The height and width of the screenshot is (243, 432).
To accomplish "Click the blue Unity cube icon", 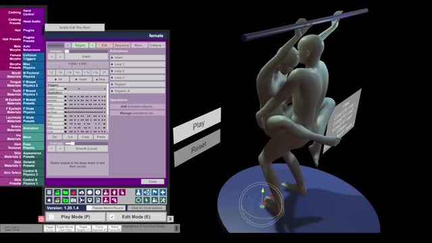I will pos(146,192).
